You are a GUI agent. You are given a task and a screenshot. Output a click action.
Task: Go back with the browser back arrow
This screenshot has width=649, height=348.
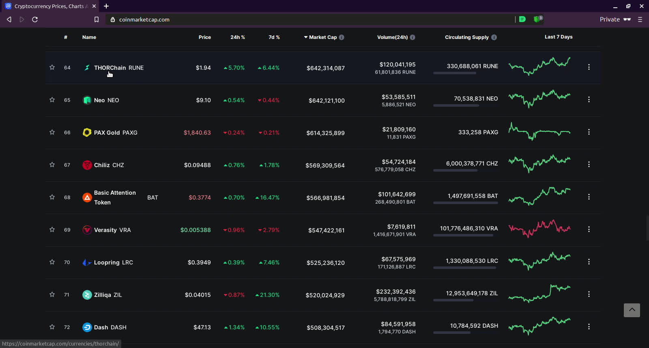pos(9,19)
